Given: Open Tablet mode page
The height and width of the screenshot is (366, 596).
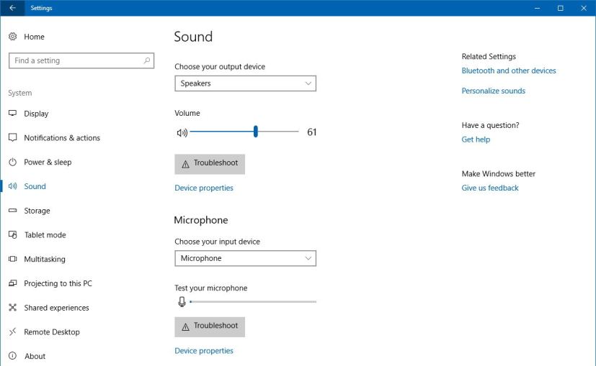Looking at the screenshot, I should 45,234.
